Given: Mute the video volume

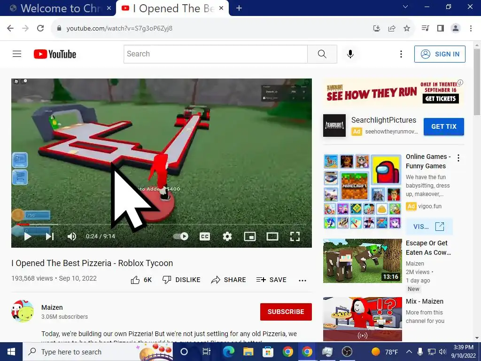Looking at the screenshot, I should pos(72,236).
